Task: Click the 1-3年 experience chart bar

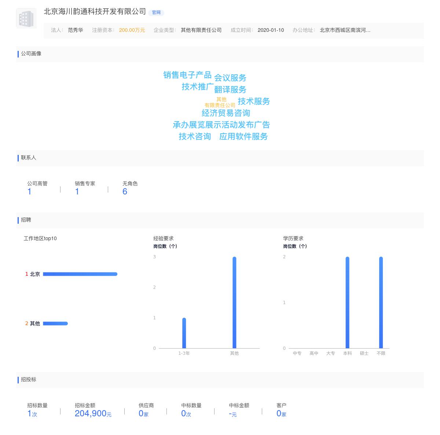Action: tap(184, 333)
